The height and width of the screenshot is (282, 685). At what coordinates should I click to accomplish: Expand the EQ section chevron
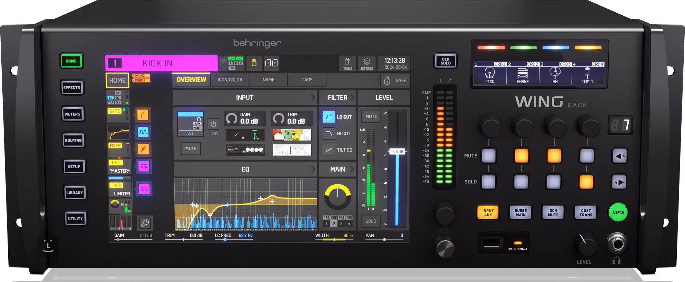pyautogui.click(x=312, y=169)
